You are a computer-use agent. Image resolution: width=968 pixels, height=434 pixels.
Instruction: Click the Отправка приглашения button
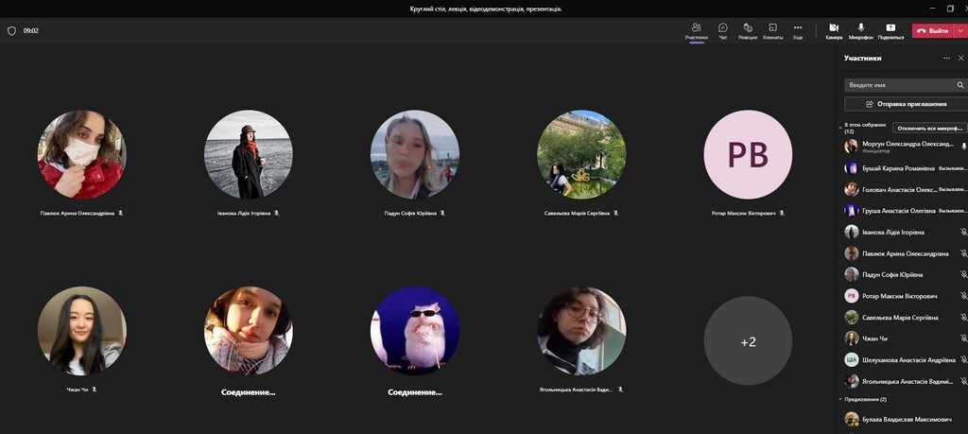(x=906, y=104)
